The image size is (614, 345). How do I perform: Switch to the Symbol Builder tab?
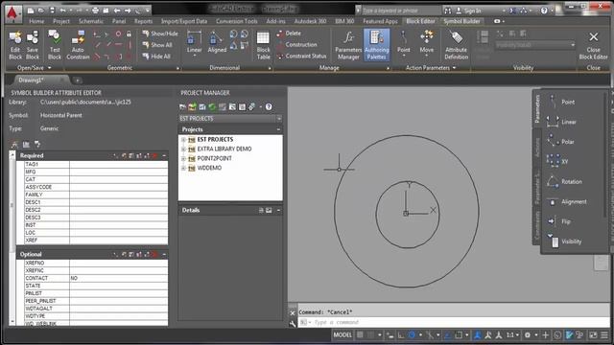(x=462, y=21)
